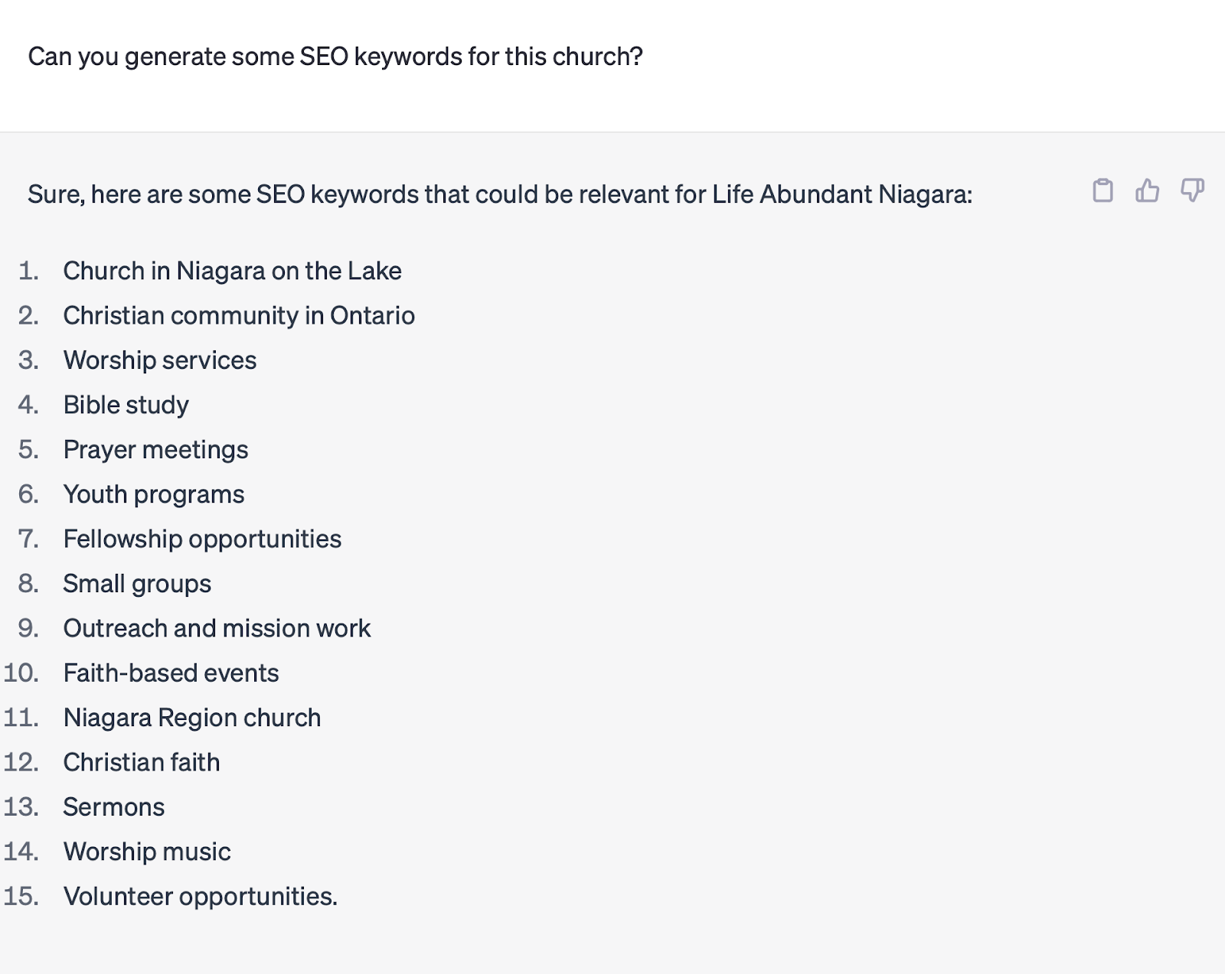Click the 'Small groups' keyword

coord(138,584)
